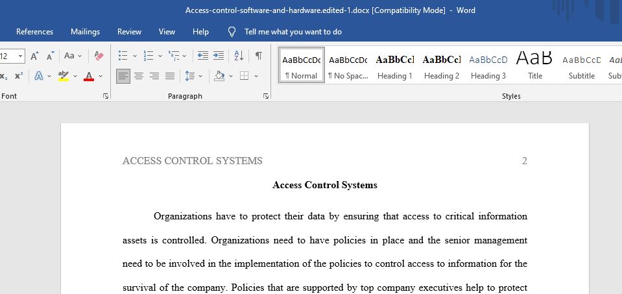The width and height of the screenshot is (622, 294).
Task: Create a multilevel list
Action: [x=173, y=56]
